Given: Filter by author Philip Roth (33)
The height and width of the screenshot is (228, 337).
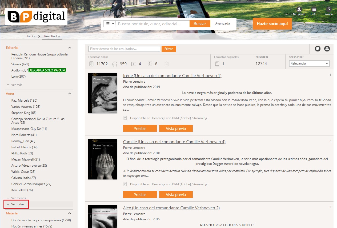Looking at the screenshot, I should pyautogui.click(x=22, y=153).
